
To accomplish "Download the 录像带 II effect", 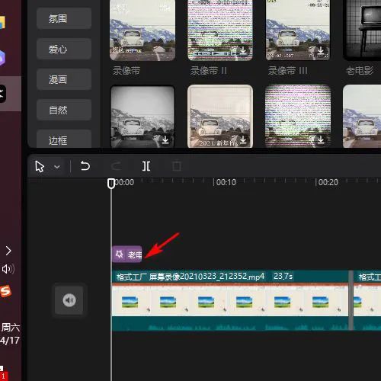I will (x=243, y=50).
